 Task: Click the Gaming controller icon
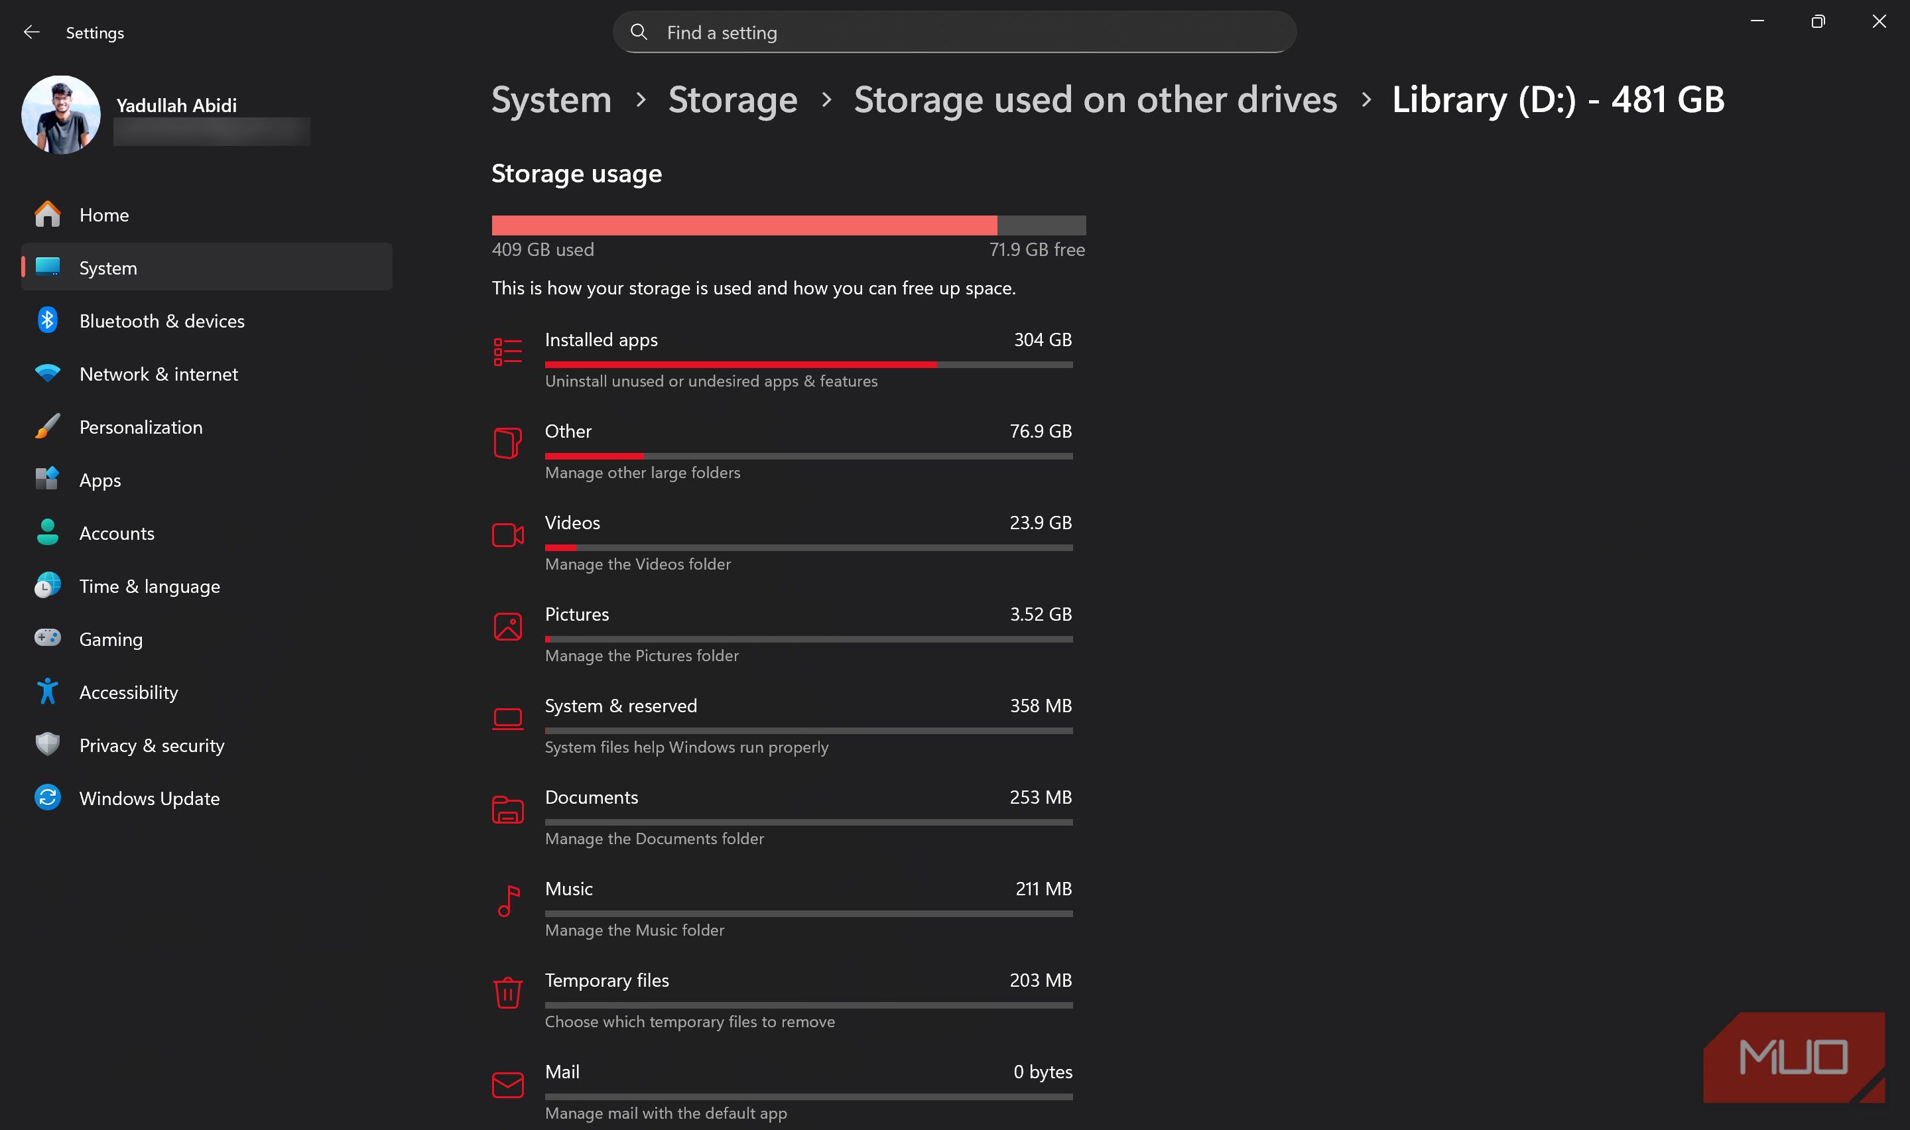[47, 637]
